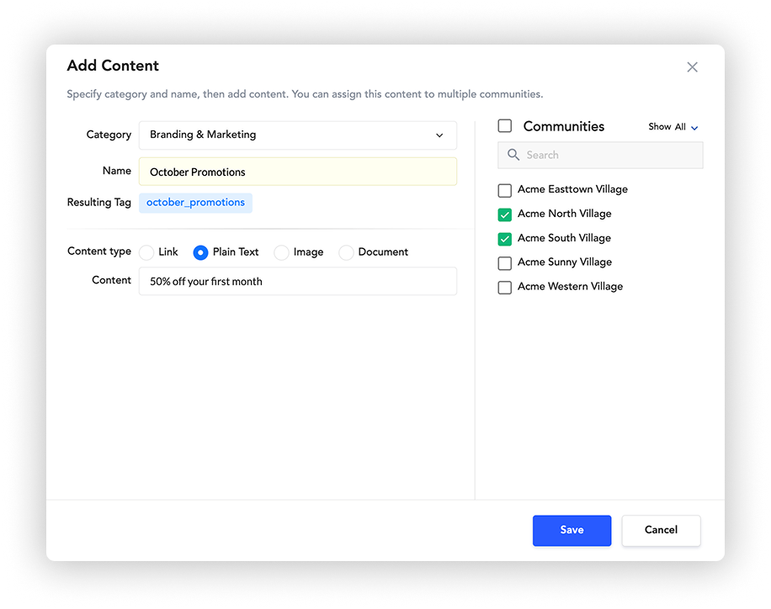The image size is (771, 609).
Task: Open the Category dropdown
Action: coord(297,135)
